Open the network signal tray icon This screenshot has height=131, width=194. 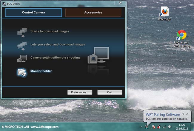(x=164, y=127)
